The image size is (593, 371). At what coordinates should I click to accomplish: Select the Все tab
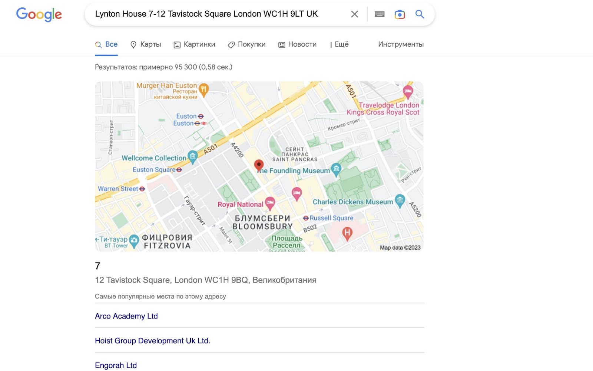(x=106, y=44)
